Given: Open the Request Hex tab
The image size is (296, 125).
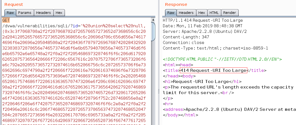Looking at the screenshot, I should (59, 13).
